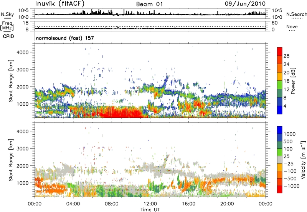Screen dimensions: 307x212
Task: Click the "16:00" time tick label
Action: [188, 204]
